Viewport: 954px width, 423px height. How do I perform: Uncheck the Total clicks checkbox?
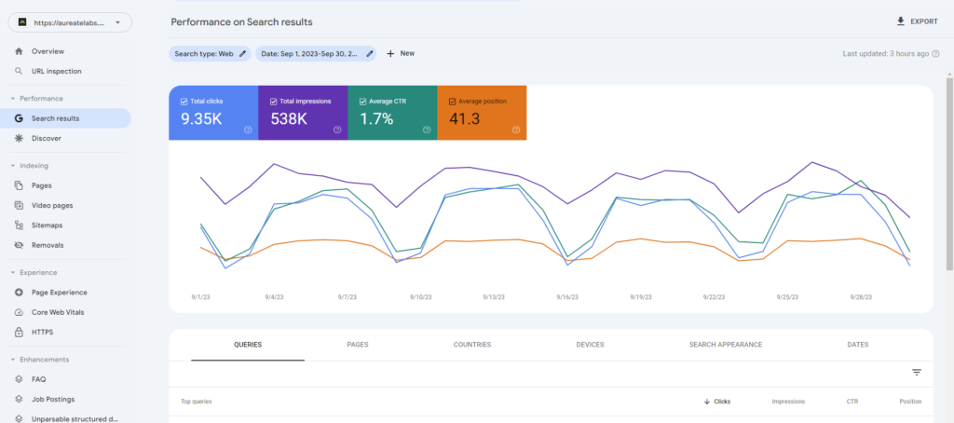pyautogui.click(x=184, y=101)
